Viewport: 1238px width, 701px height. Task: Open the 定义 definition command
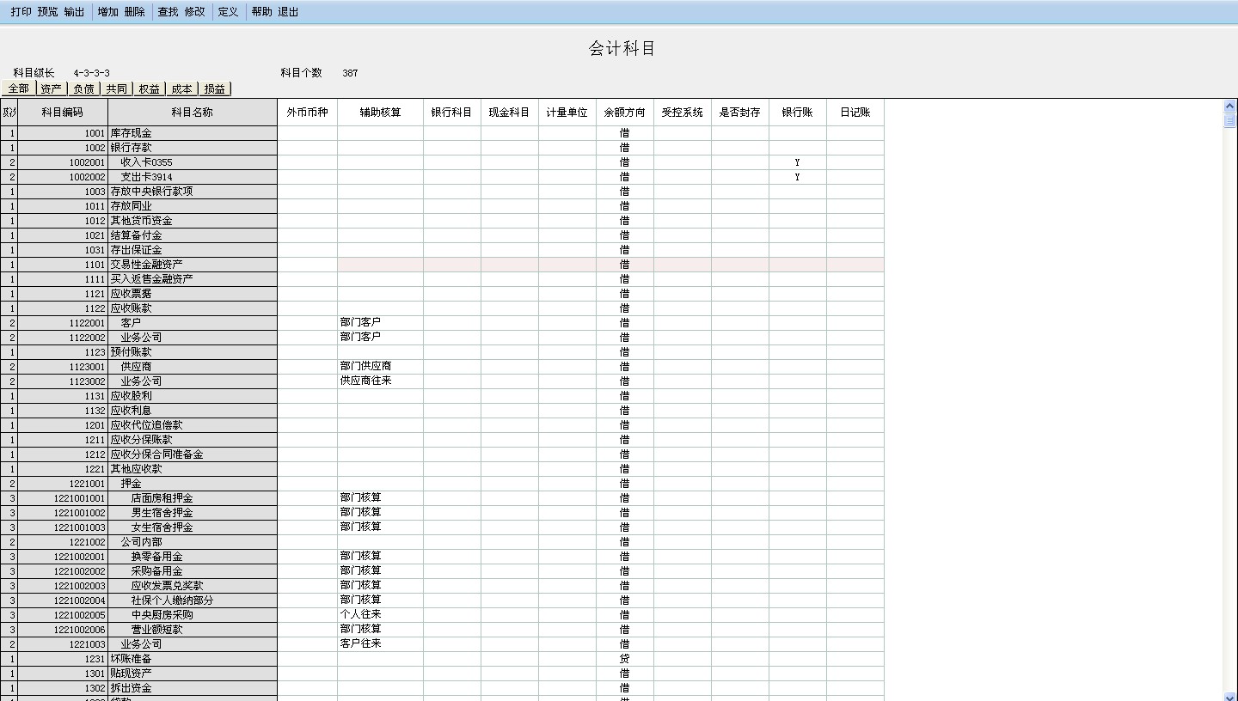coord(227,12)
